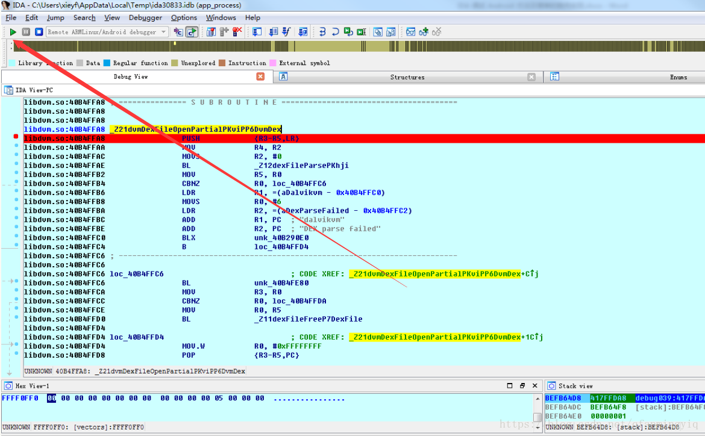Float the Hex View-1 panel with restore button
This screenshot has height=436, width=705.
tap(522, 385)
